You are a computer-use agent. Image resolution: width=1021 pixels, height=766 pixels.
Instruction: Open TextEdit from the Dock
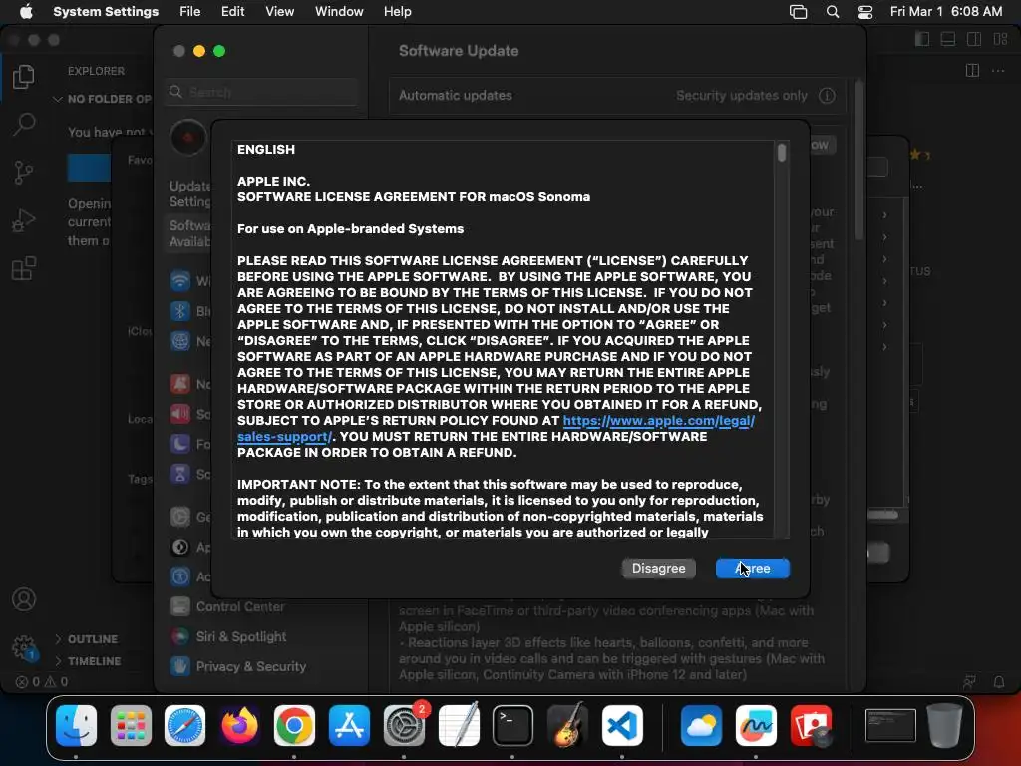click(459, 726)
